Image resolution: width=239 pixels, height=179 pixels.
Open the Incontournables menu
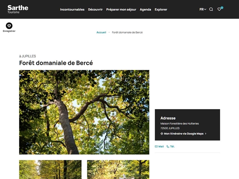pos(72,9)
